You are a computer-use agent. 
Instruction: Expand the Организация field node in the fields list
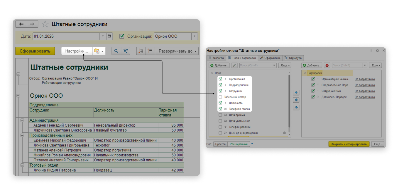[226, 79]
